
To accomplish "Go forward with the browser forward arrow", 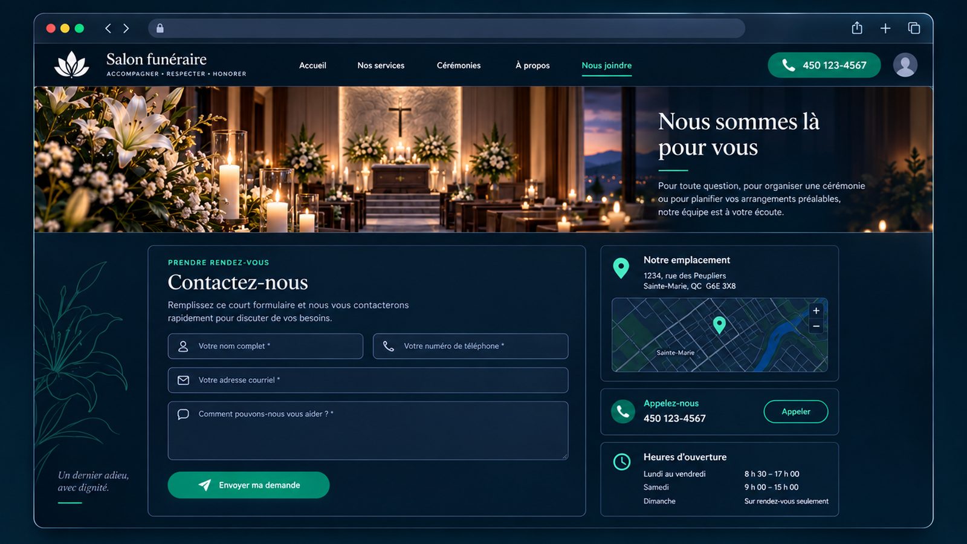I will 126,28.
